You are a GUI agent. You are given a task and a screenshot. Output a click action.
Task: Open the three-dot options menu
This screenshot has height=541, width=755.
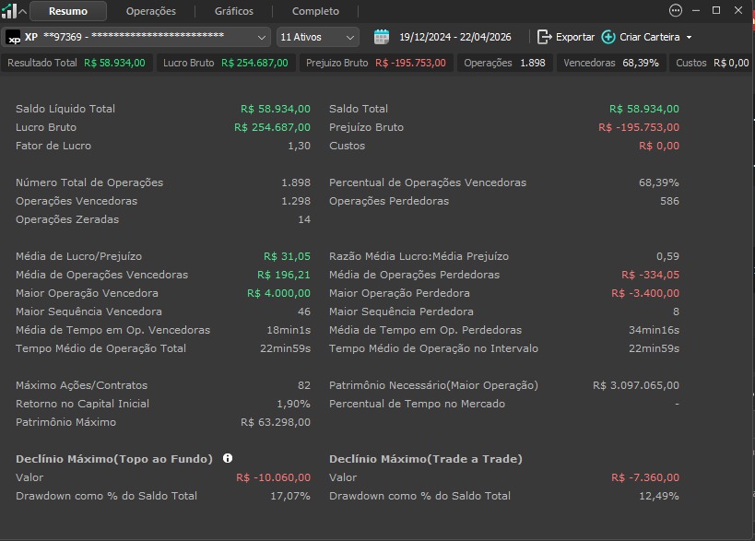pos(676,10)
